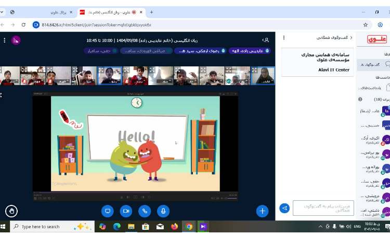The image size is (390, 249).
Task: Toggle the user list with the person icon
Action: (x=266, y=40)
